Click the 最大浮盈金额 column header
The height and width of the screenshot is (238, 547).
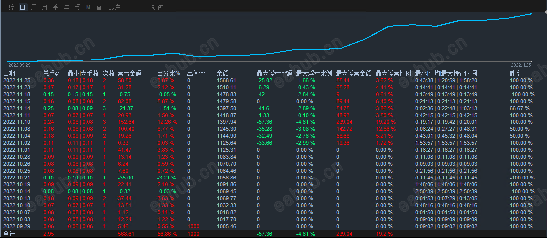pyautogui.click(x=354, y=73)
